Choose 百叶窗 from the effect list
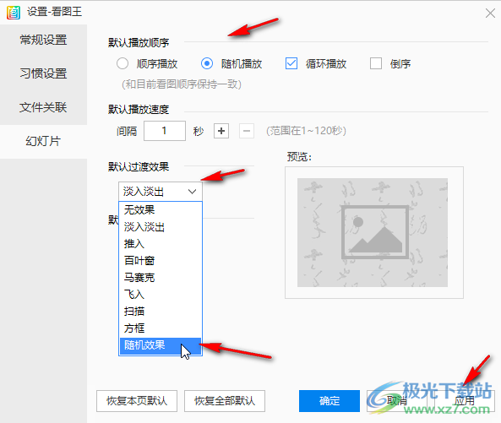The image size is (501, 423). pos(161,261)
